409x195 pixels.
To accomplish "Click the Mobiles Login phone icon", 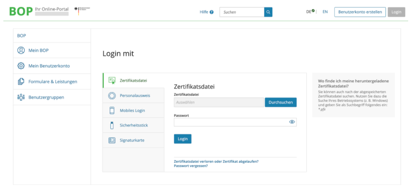I will (112, 111).
